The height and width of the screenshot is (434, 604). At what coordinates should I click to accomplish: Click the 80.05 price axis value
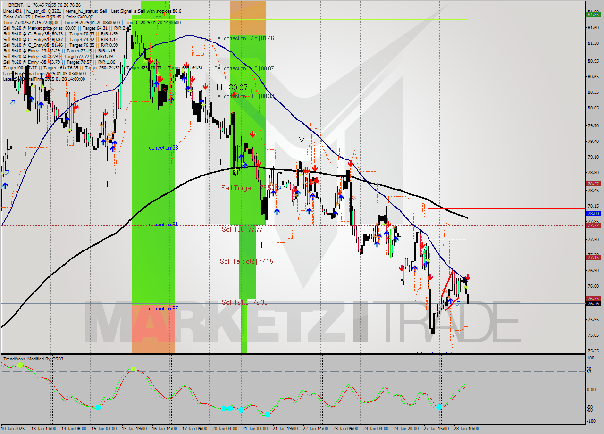[x=593, y=108]
